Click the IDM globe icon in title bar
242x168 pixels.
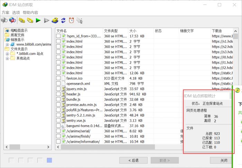point(5,4)
